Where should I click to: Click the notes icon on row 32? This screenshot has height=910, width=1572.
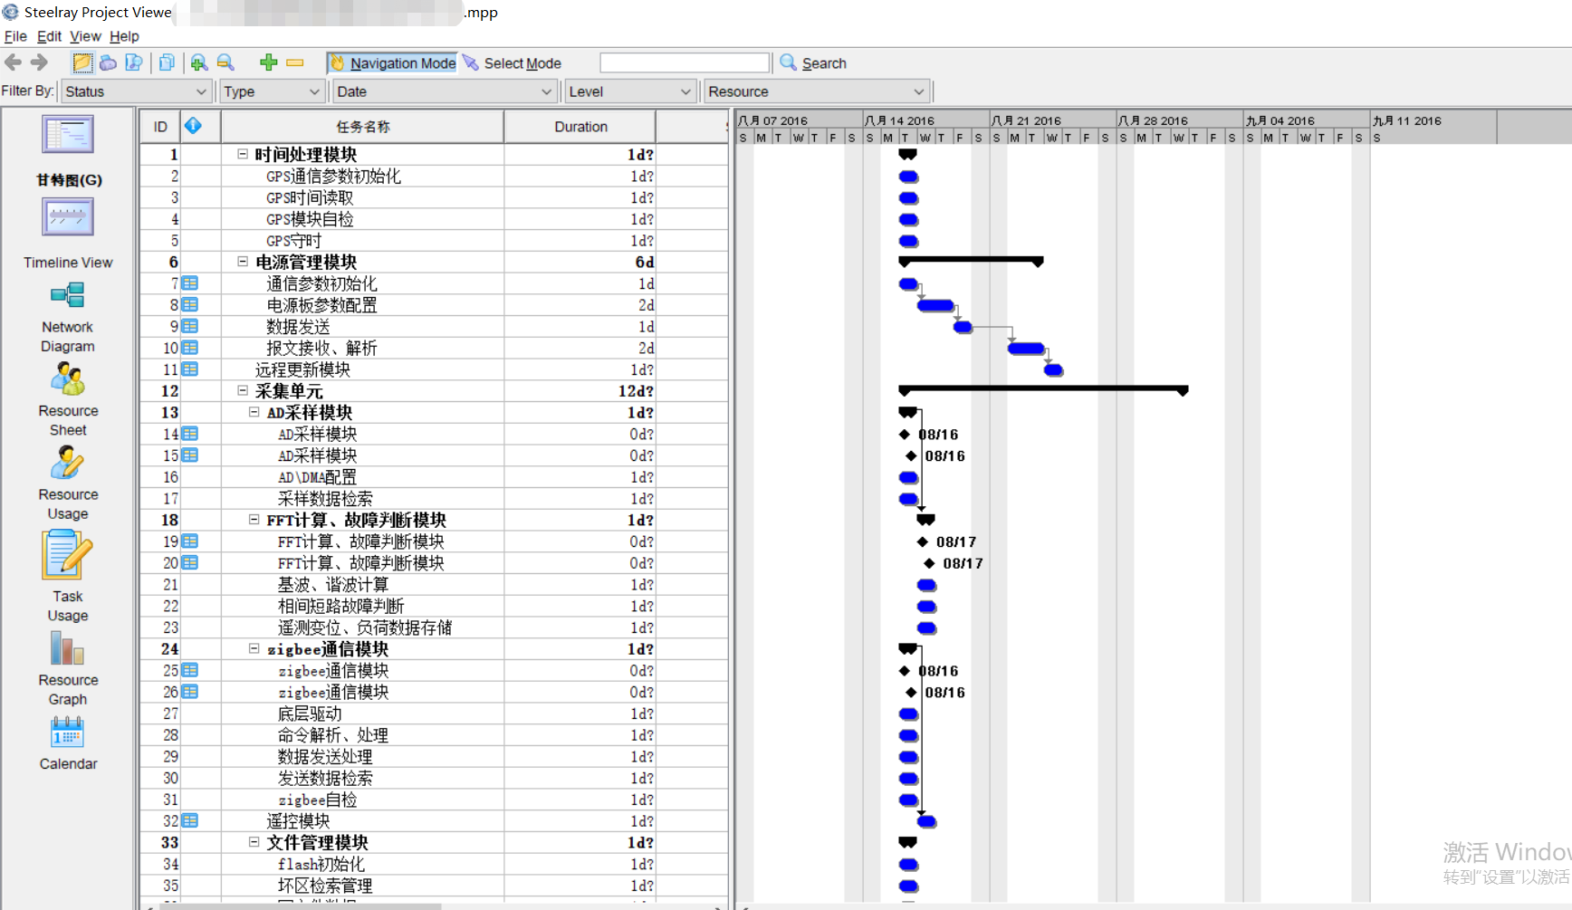(x=190, y=821)
